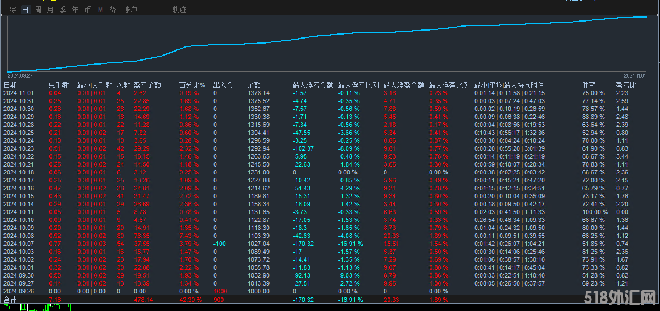Open the 周 weekly tab
Image resolution: width=660 pixels, height=311 pixels.
[x=37, y=10]
